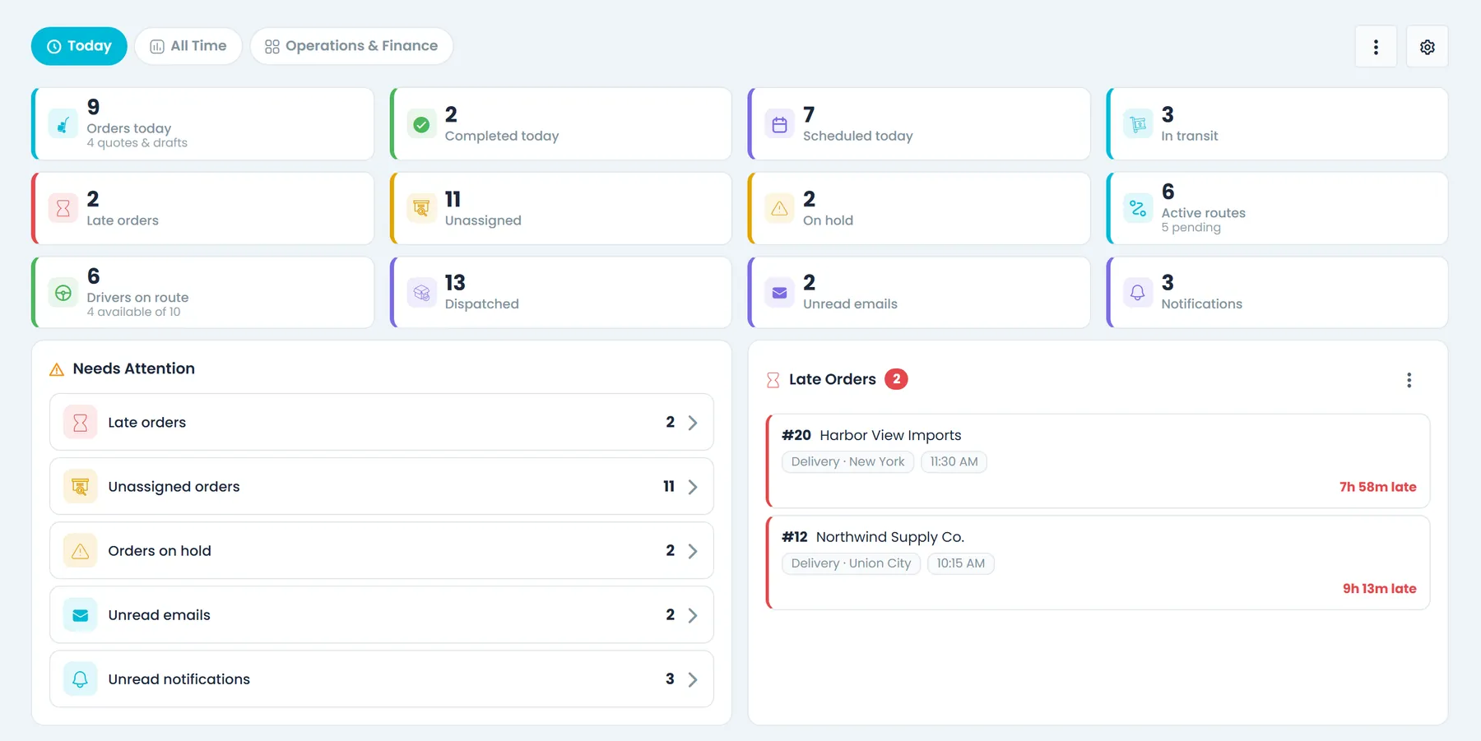Open order #20 Harbor View Imports
This screenshot has width=1481, height=741.
(x=1098, y=461)
